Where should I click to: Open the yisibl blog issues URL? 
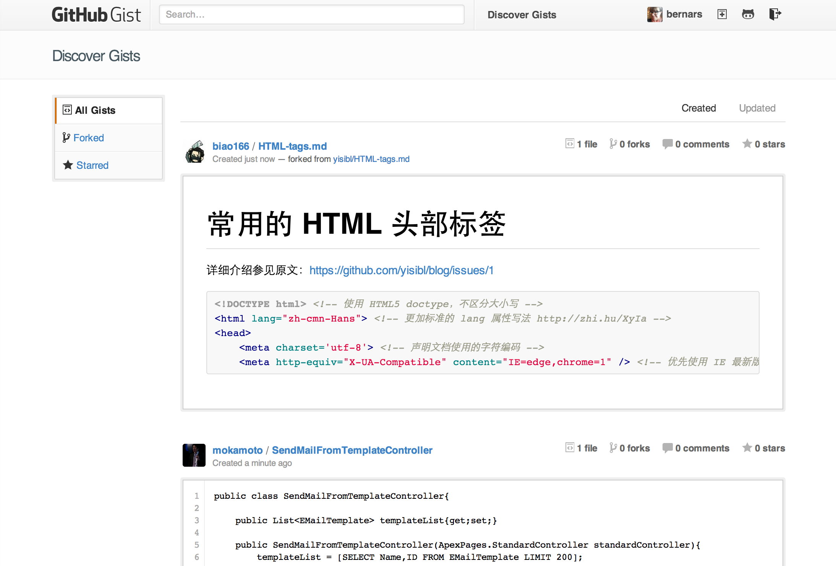point(401,270)
